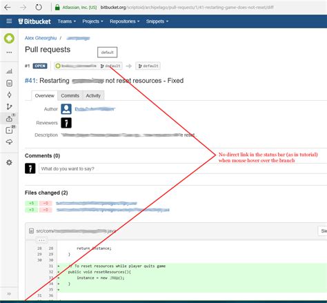Open the Repositories dropdown menu

click(x=125, y=21)
